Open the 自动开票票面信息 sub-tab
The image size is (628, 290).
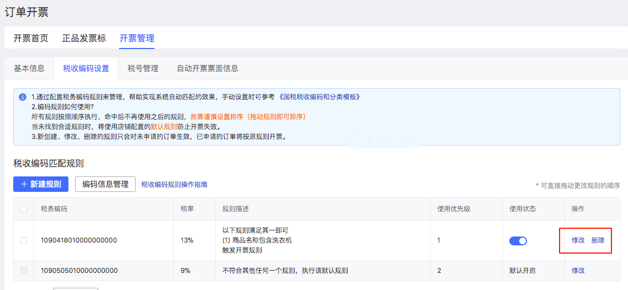(x=207, y=68)
